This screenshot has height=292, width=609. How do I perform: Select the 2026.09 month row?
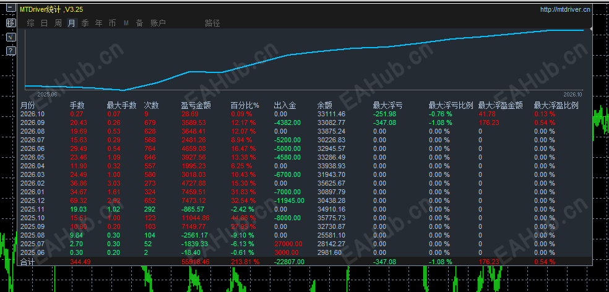coord(305,122)
